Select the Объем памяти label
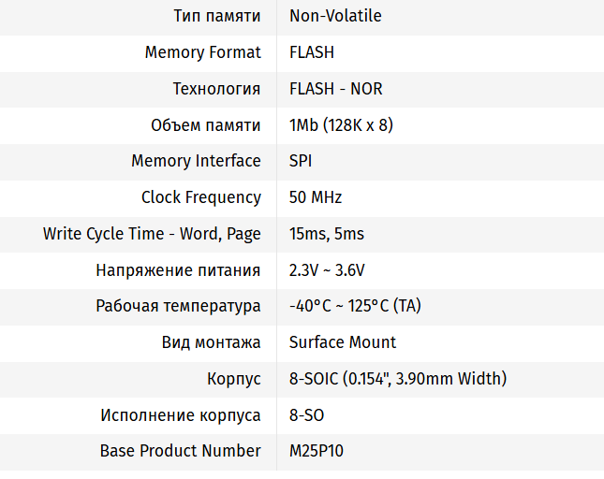The width and height of the screenshot is (604, 479). (206, 124)
